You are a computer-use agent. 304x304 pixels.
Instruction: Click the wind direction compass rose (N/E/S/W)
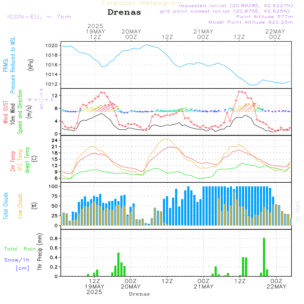click(41, 99)
